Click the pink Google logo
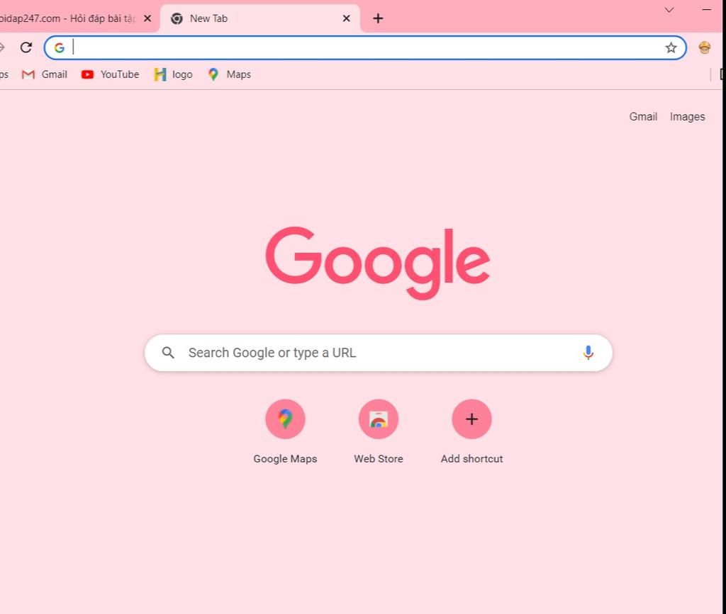This screenshot has width=726, height=614. 377,263
